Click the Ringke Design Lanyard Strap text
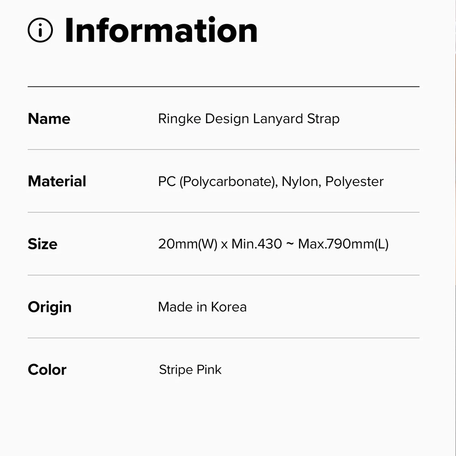This screenshot has width=456, height=456. 249,119
